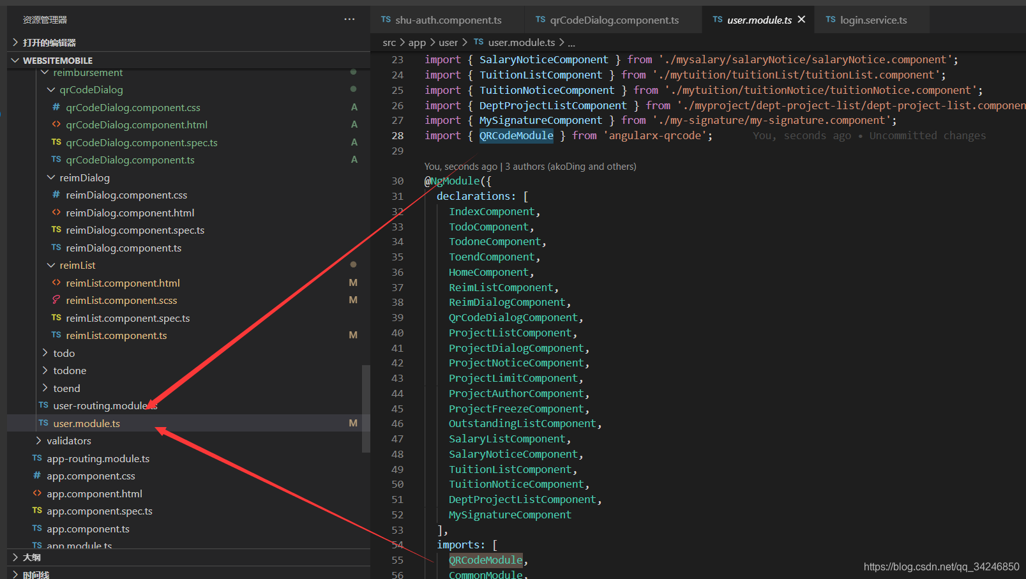The image size is (1026, 579).
Task: Open qrCodeDialog.component.ts in the explorer tree
Action: point(130,160)
